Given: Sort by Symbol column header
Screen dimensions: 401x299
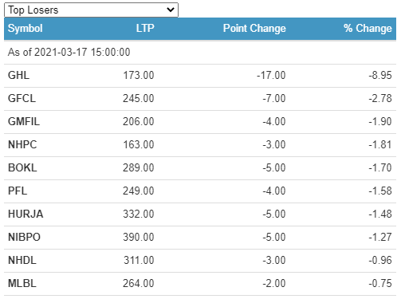Looking at the screenshot, I should [26, 28].
